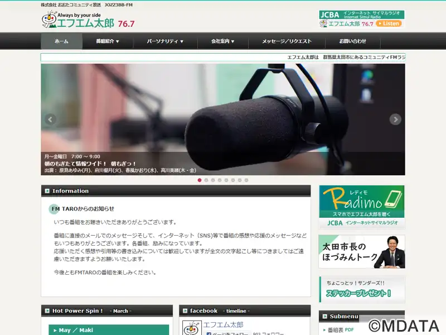Screen dimensions: 446x335
Task: Open the お問い合わせ menu item
Action: (353, 41)
